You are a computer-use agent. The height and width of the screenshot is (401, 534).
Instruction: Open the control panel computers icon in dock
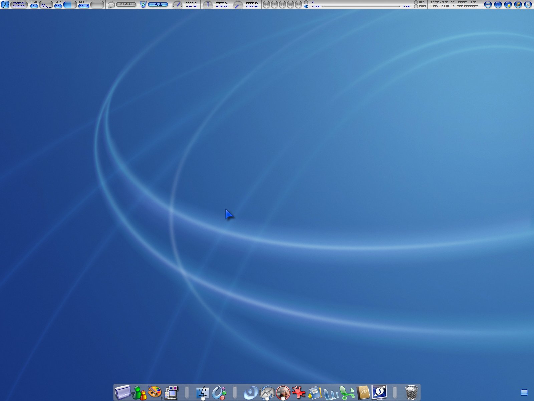point(171,393)
